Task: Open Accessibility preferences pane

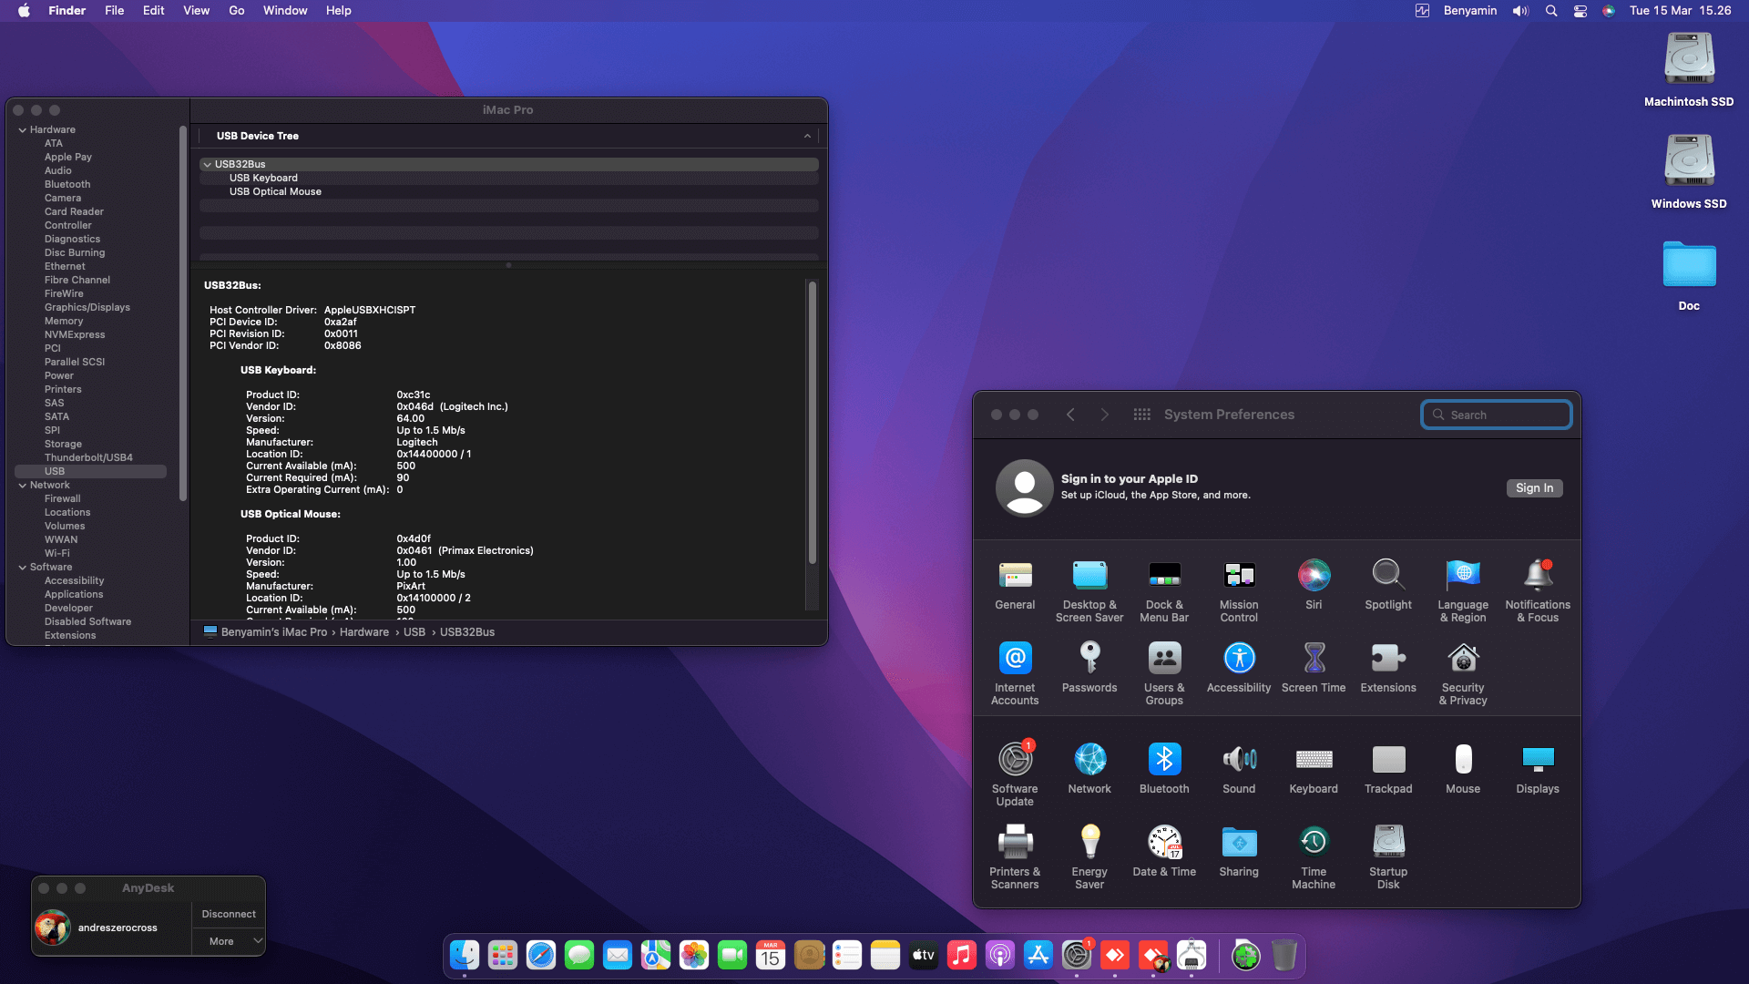Action: (x=1239, y=668)
